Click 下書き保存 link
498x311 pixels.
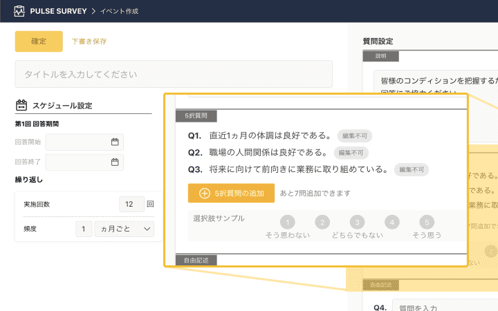[89, 41]
